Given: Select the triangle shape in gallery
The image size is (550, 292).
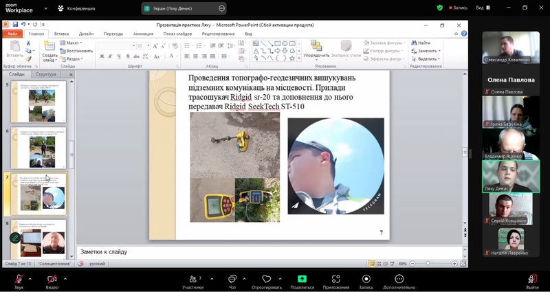Looking at the screenshot, I should pyautogui.click(x=256, y=51).
